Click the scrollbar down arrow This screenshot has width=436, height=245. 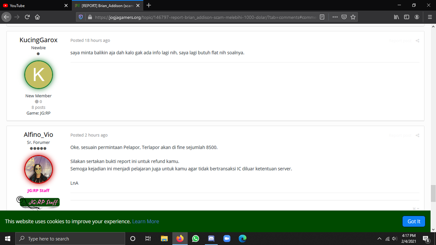tap(433, 230)
